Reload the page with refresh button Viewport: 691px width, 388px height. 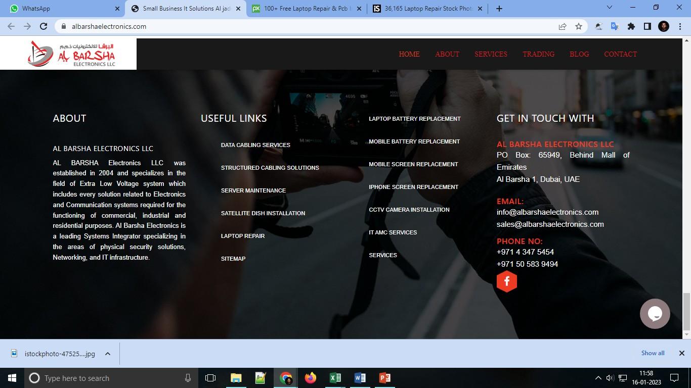coord(44,26)
